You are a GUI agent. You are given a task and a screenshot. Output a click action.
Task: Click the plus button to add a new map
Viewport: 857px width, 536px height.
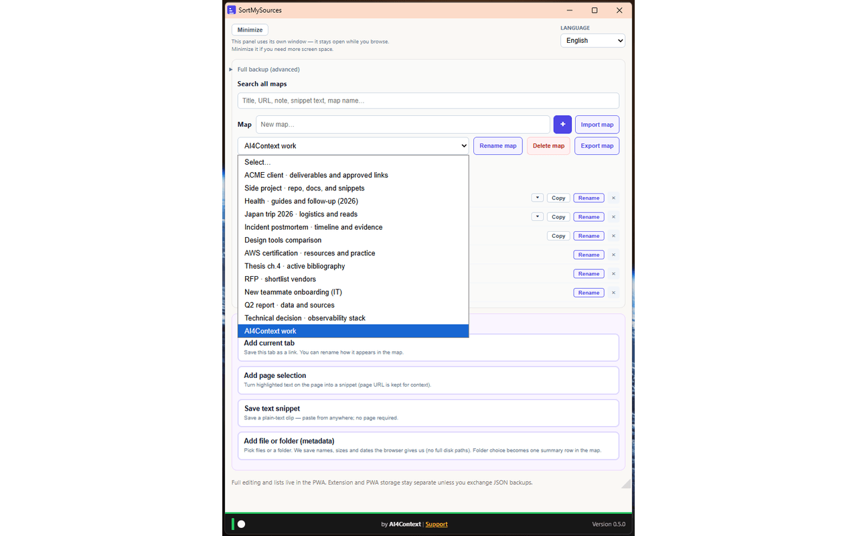562,125
